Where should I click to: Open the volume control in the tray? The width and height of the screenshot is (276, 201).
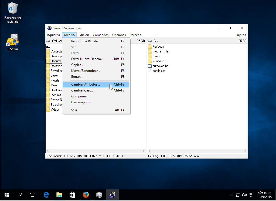point(244,195)
